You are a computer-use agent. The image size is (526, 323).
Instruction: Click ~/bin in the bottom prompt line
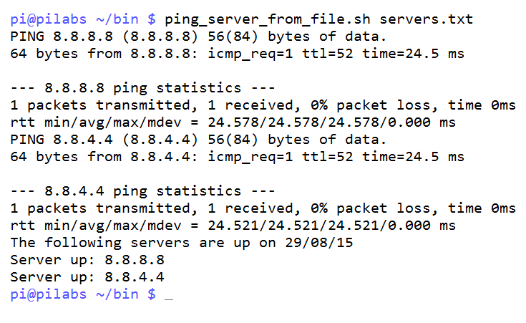(117, 294)
